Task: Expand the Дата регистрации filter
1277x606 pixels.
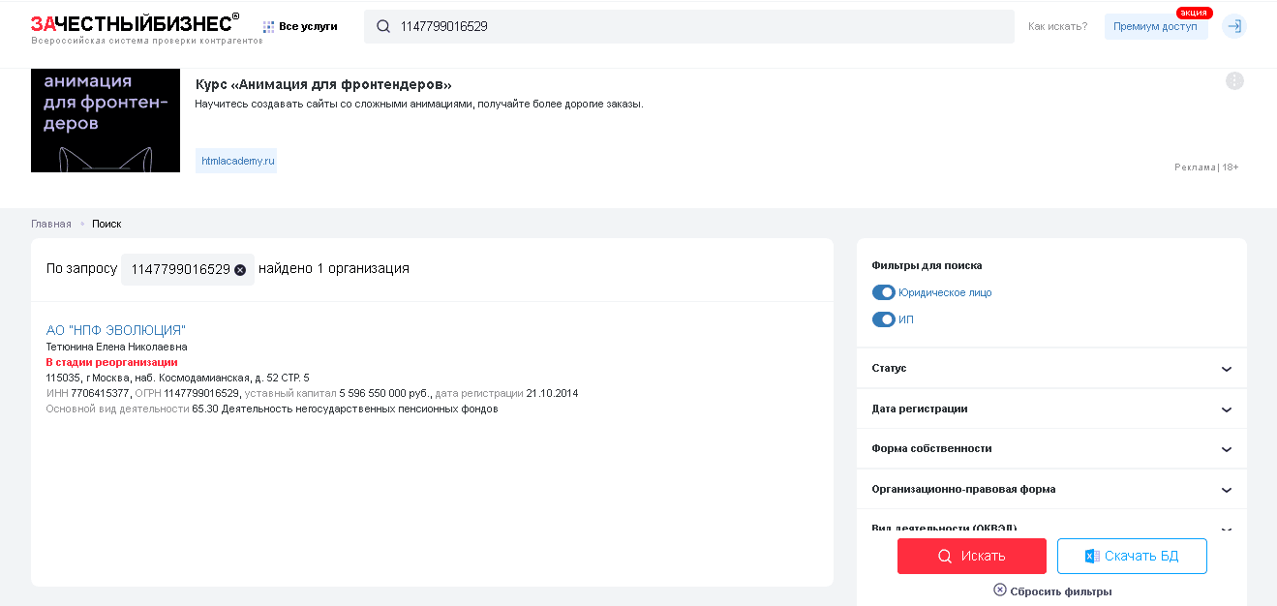Action: click(1226, 409)
